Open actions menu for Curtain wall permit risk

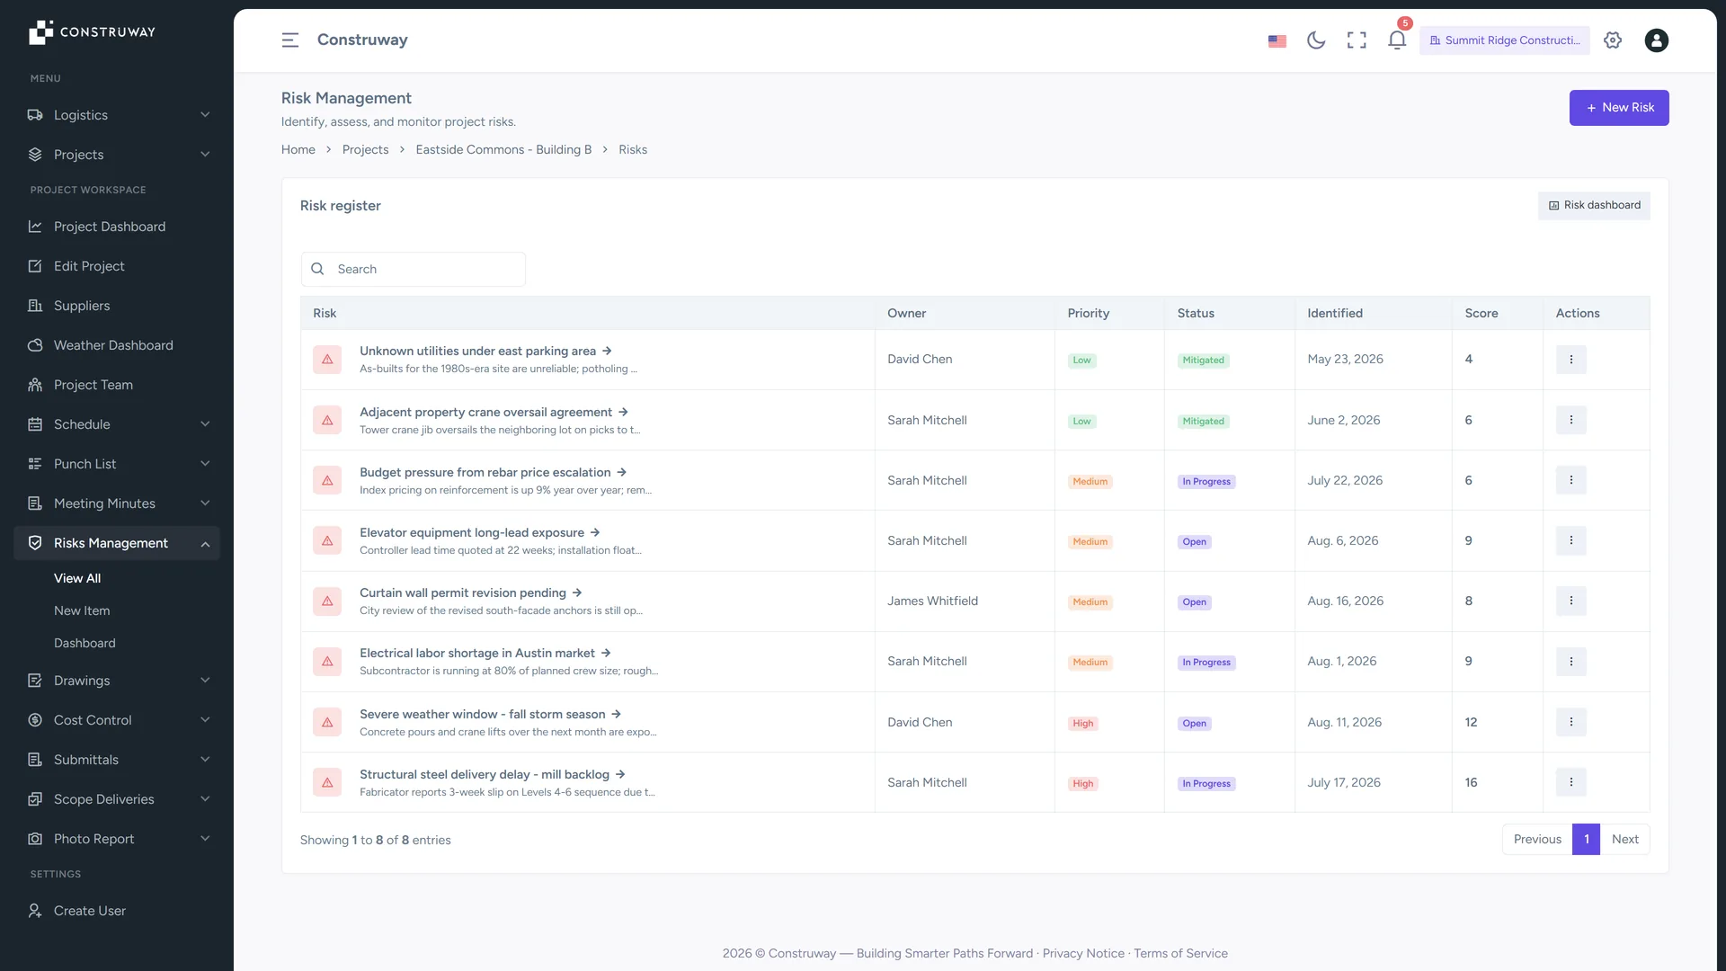point(1570,601)
